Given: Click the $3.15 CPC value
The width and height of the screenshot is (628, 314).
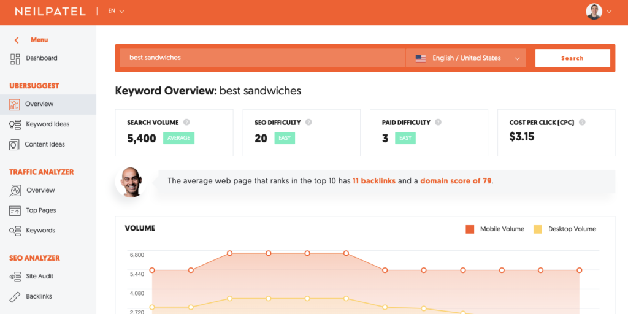Looking at the screenshot, I should click(522, 137).
